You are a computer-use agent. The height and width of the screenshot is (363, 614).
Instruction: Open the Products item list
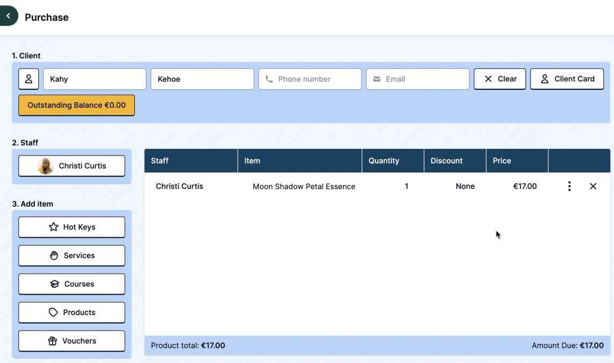click(72, 312)
